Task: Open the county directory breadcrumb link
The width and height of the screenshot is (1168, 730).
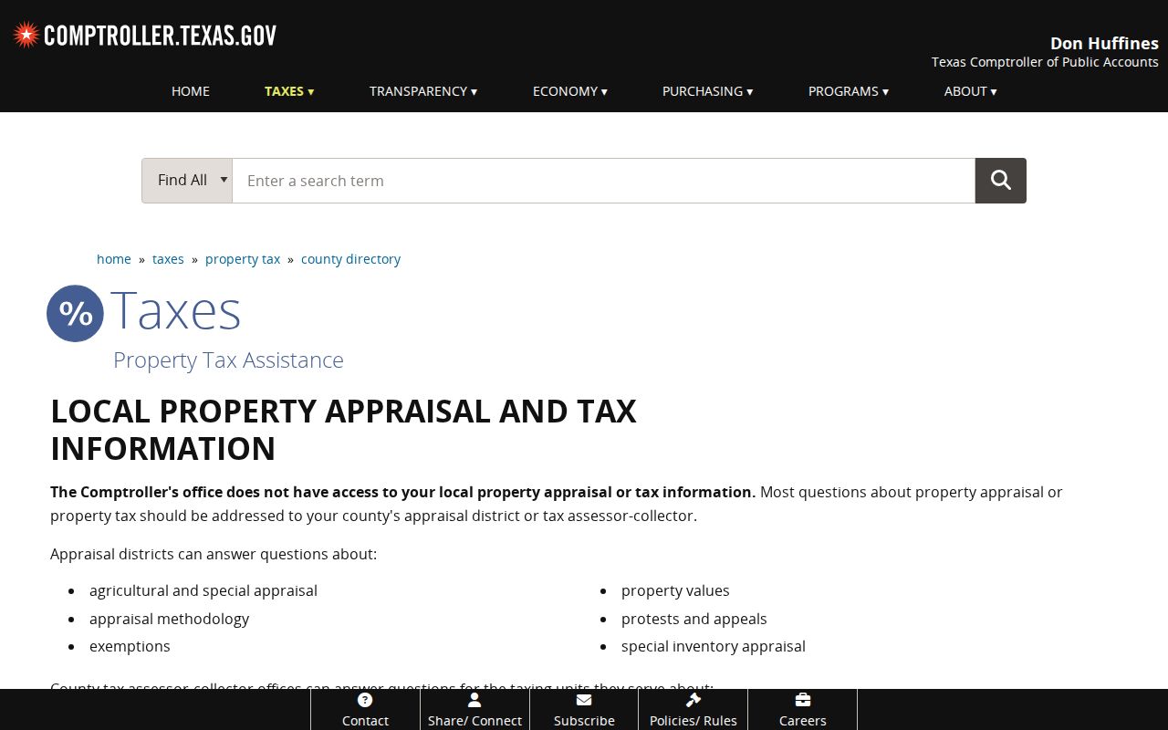Action: (x=350, y=259)
